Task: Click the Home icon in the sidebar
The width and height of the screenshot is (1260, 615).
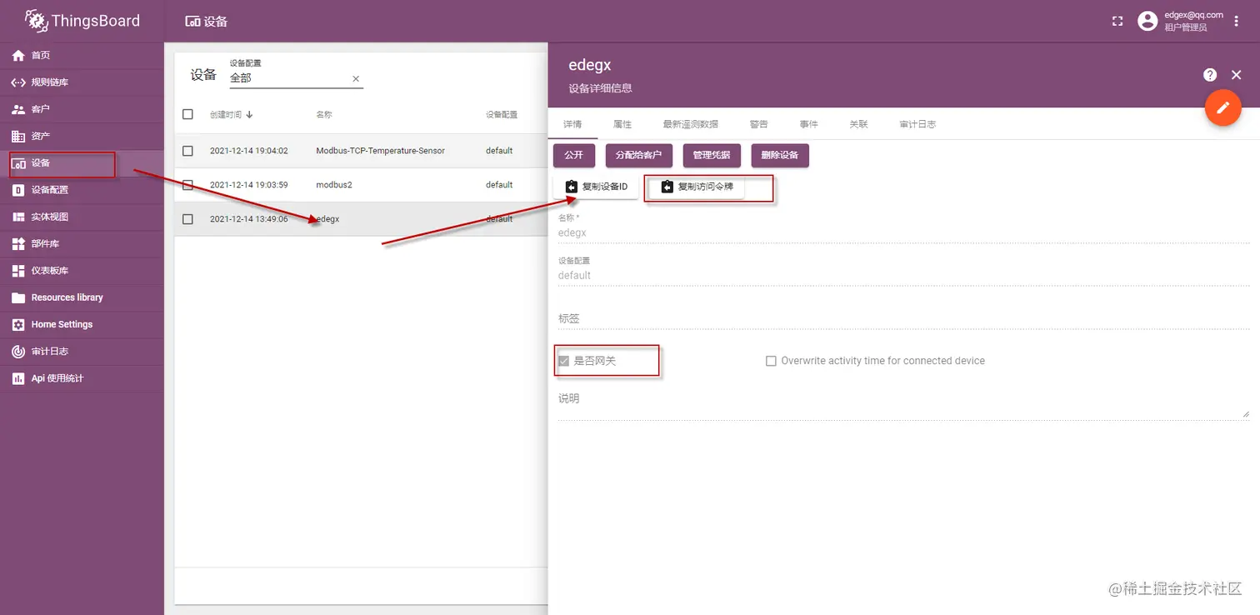Action: point(17,55)
